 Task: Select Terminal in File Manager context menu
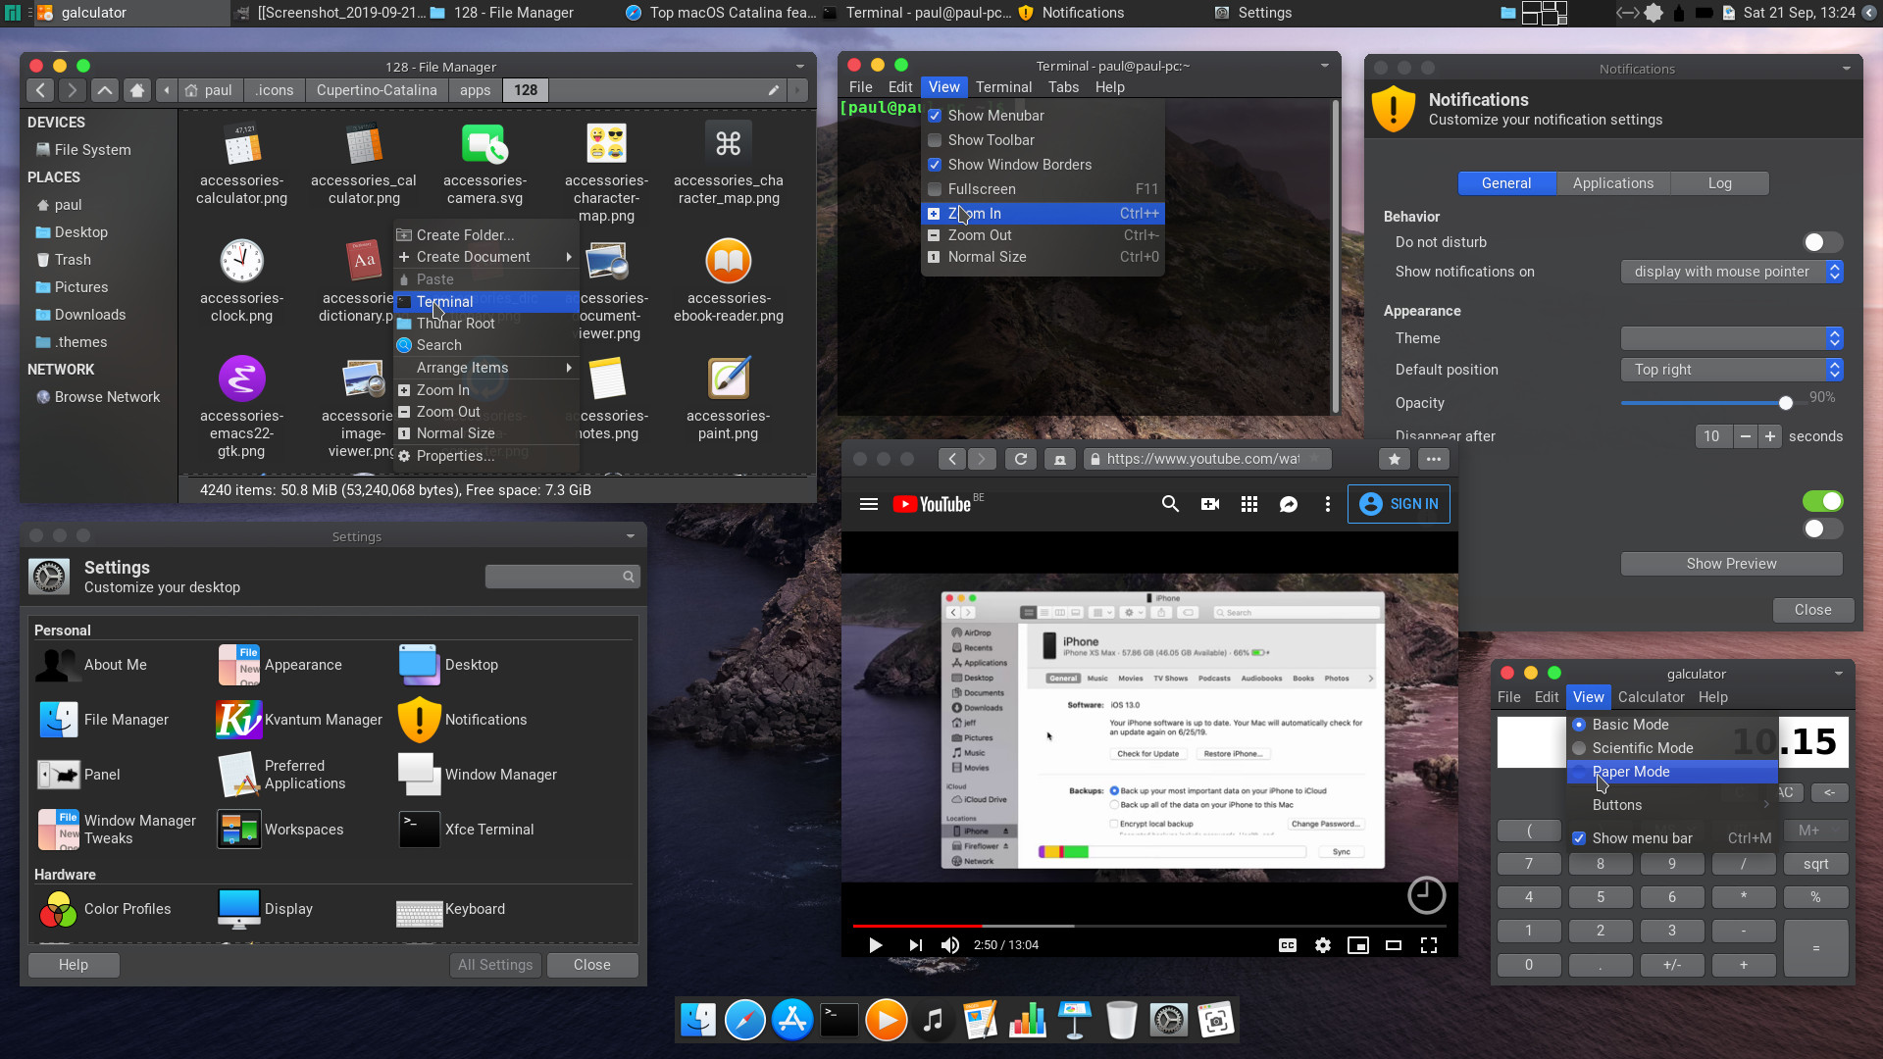point(486,302)
